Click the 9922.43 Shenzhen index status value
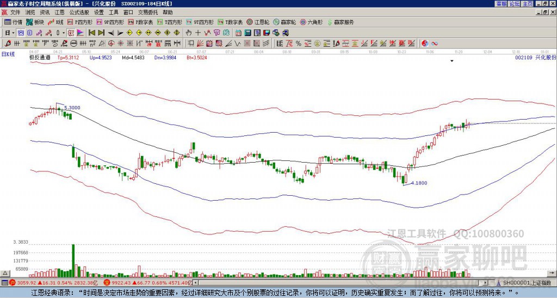Viewport: 557px width, 298px height. click(121, 283)
